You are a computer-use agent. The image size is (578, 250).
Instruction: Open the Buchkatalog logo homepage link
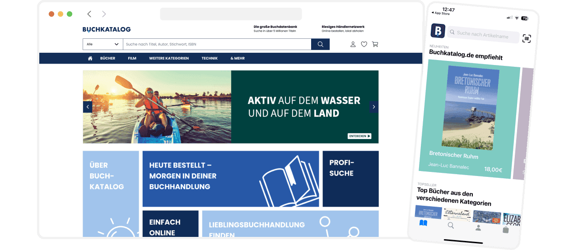[x=107, y=30]
